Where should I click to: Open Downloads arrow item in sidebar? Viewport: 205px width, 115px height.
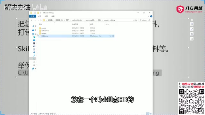(34, 52)
